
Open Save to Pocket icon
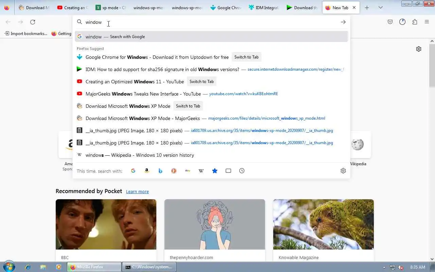point(390,22)
